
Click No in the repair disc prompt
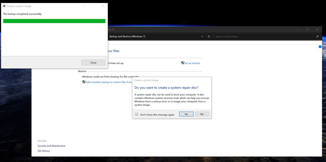pyautogui.click(x=202, y=114)
